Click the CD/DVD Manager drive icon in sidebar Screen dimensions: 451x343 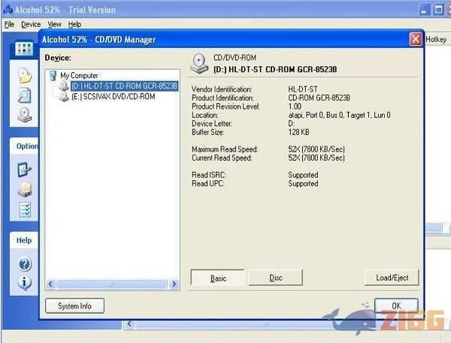(24, 116)
